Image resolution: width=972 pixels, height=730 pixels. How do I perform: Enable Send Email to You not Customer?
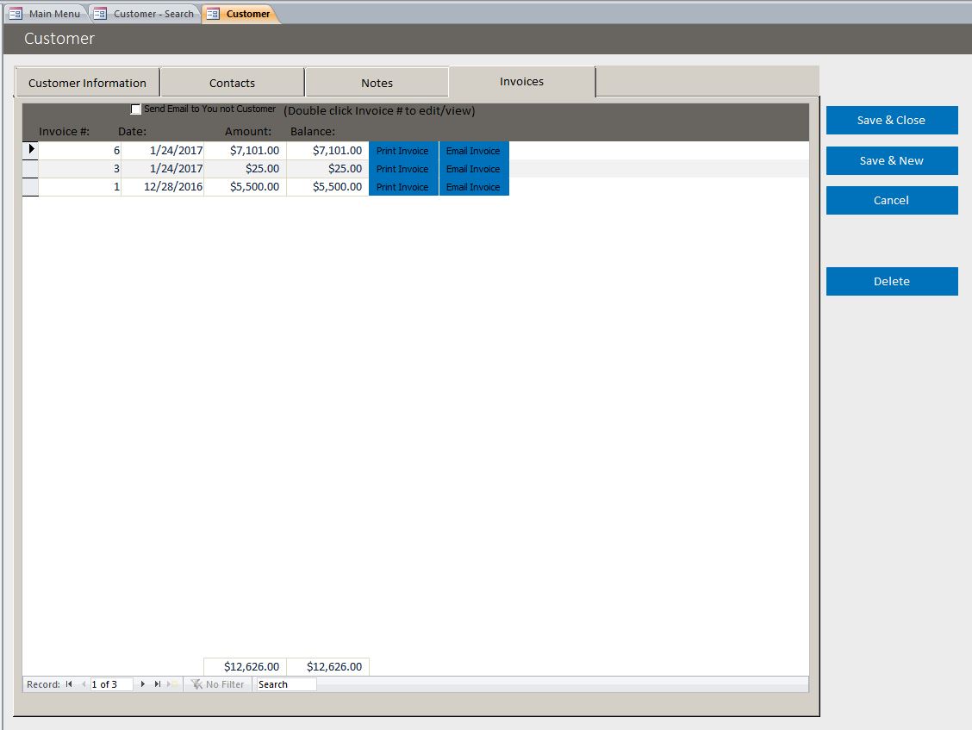135,109
